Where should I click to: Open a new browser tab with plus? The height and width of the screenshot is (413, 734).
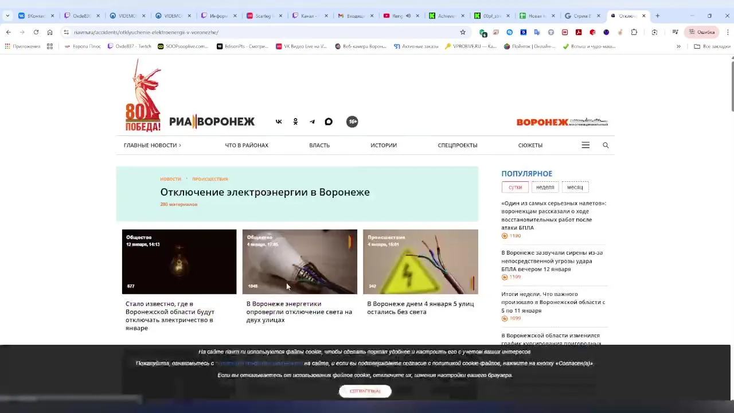point(657,16)
